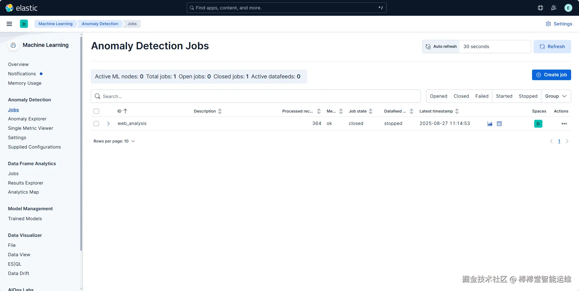Open Rows per page dropdown
The width and height of the screenshot is (579, 291).
[x=114, y=141]
